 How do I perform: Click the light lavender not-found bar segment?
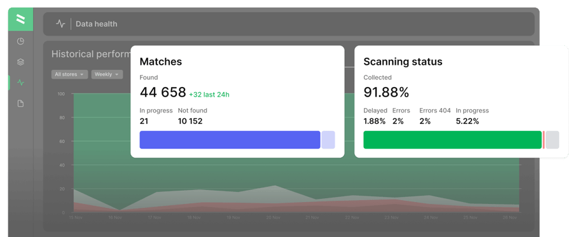[x=328, y=140]
